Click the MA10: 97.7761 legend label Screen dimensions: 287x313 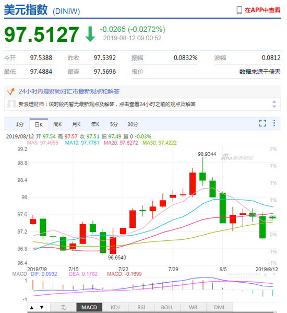pyautogui.click(x=82, y=143)
